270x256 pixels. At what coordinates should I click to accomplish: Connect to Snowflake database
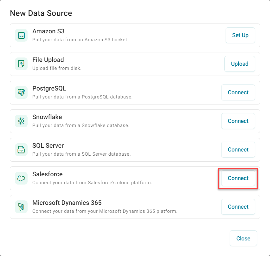pos(238,121)
